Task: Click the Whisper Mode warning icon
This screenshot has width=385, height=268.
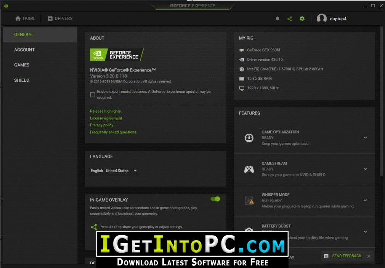Action: point(249,200)
